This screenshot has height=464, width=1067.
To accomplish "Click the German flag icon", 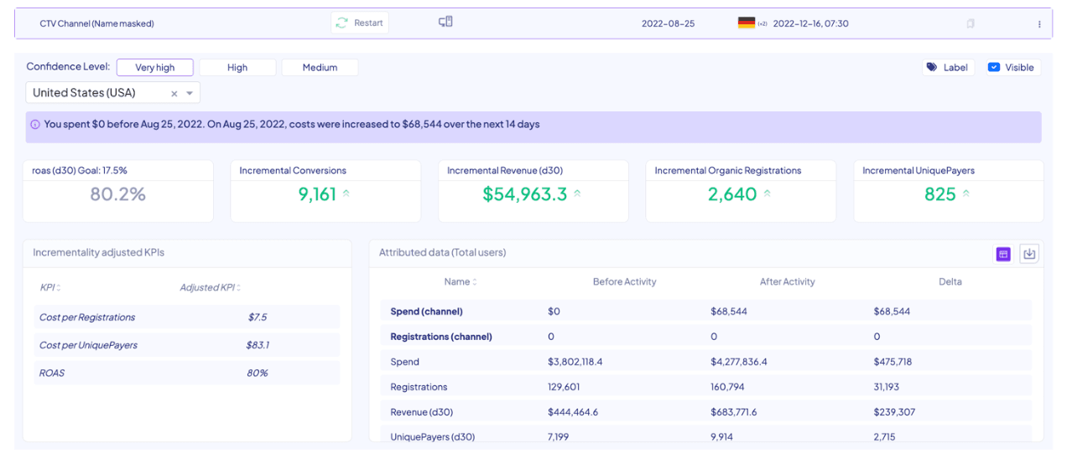I will click(x=746, y=23).
